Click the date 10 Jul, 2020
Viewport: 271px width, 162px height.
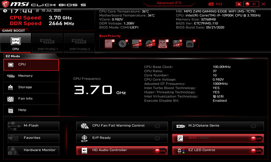coord(51,10)
